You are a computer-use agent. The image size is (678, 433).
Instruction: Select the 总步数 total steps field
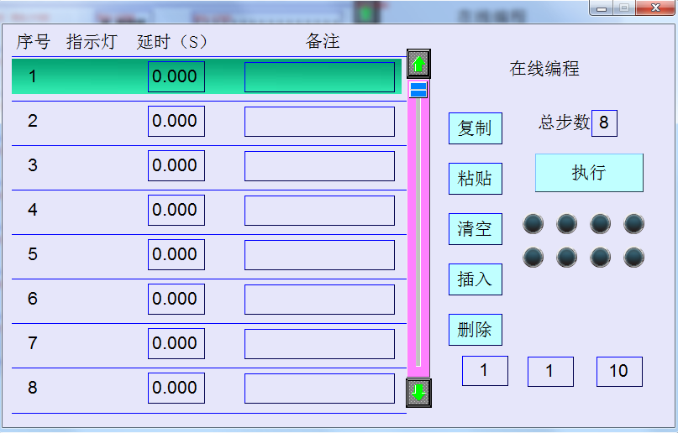(604, 123)
